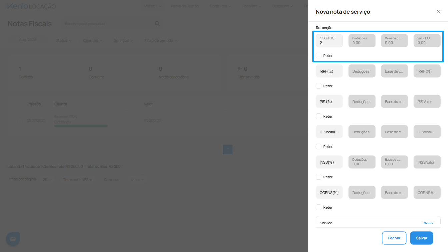448x252 pixels.
Task: Select the Aug/2025 month selector
Action: [28, 40]
